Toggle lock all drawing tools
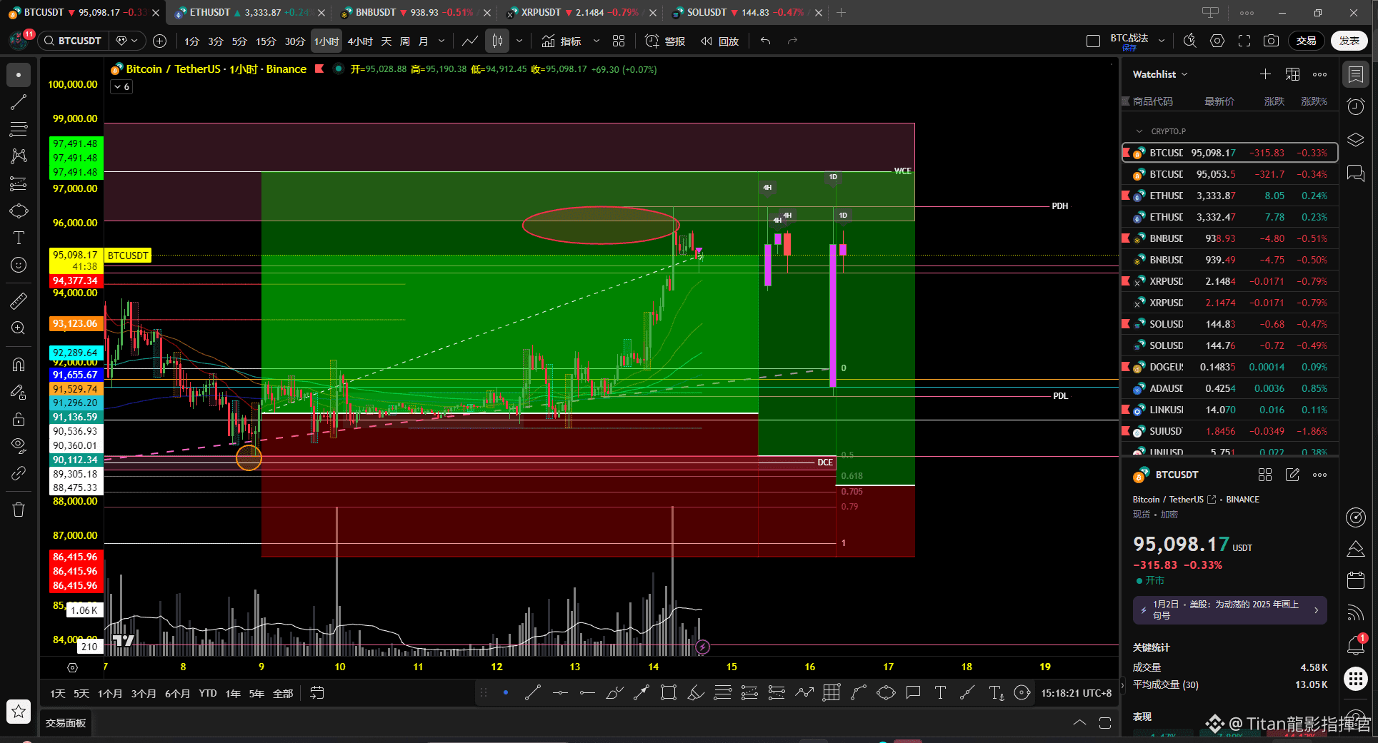The height and width of the screenshot is (743, 1378). click(x=19, y=419)
